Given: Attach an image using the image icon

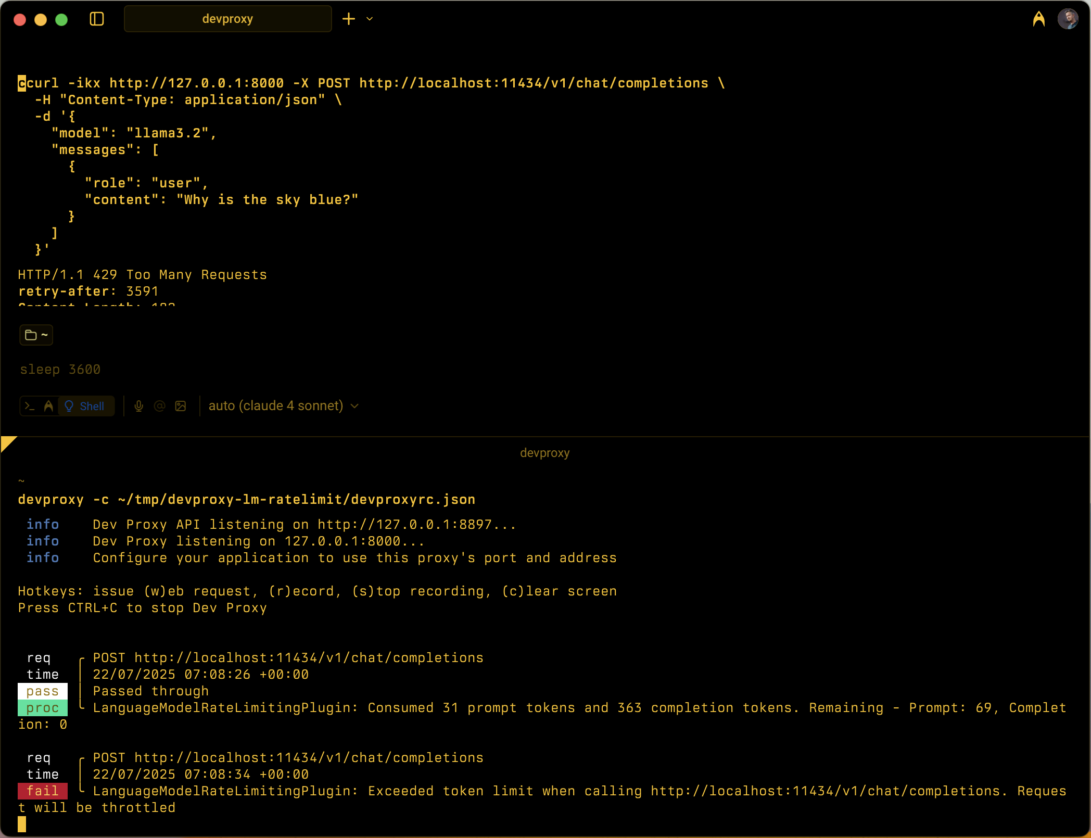Looking at the screenshot, I should click(181, 405).
